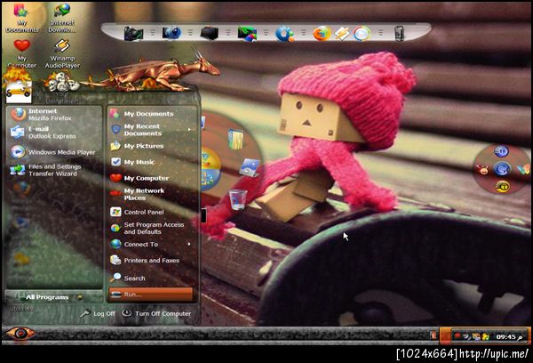Viewport: 533px width, 363px height.
Task: Open the Internet Download desktop shortcut
Action: (x=62, y=18)
